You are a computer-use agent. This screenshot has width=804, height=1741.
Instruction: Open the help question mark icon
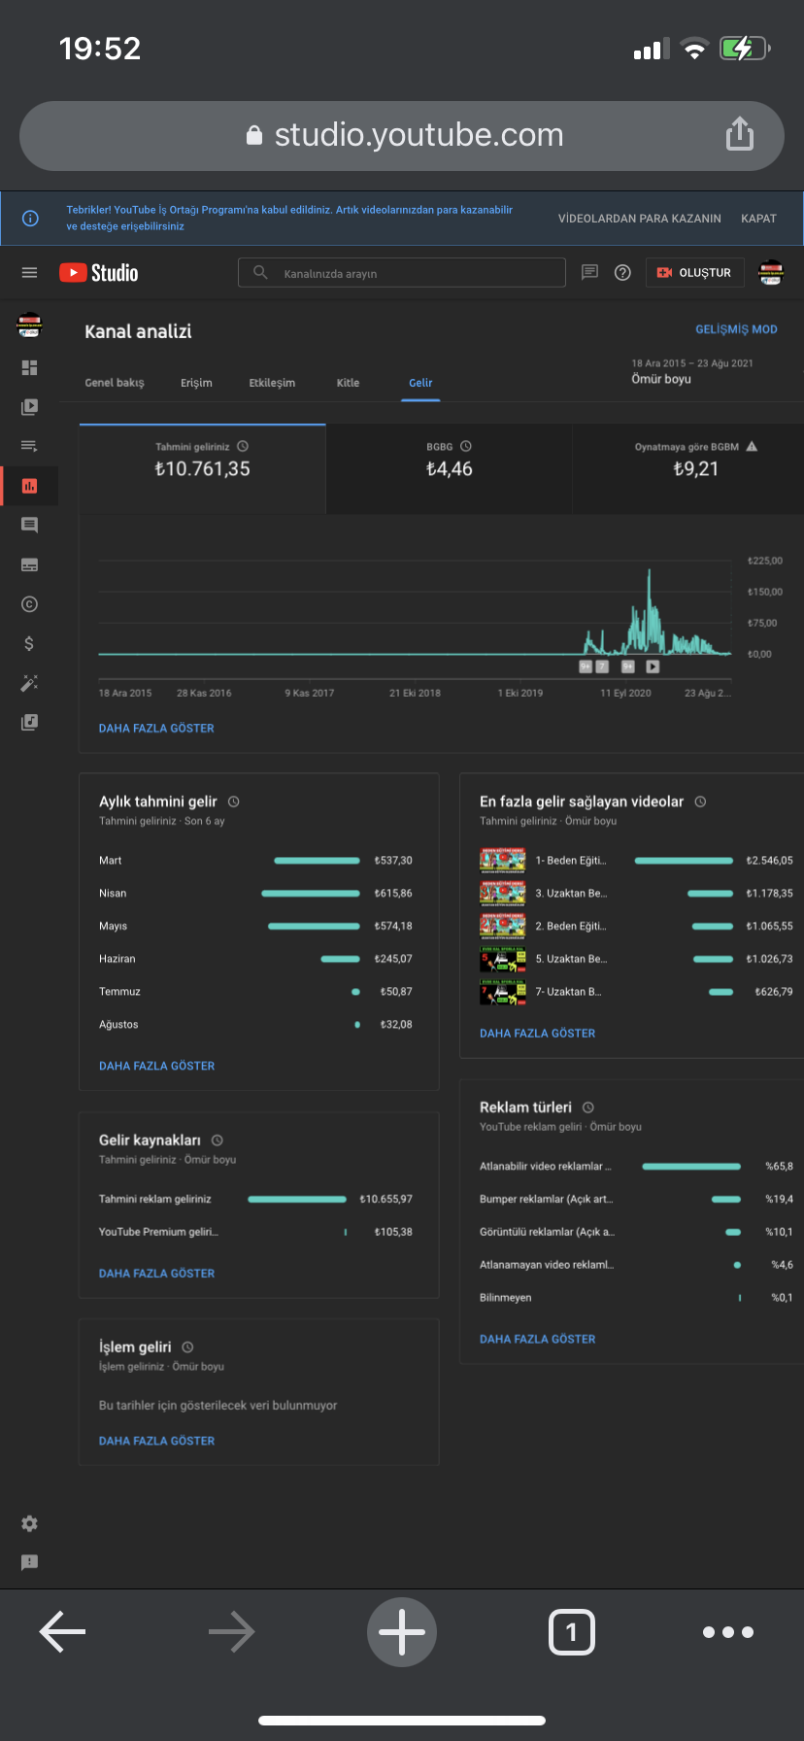click(x=622, y=273)
